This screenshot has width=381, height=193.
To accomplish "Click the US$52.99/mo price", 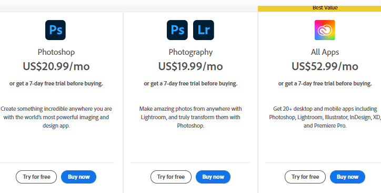I will 325,66.
